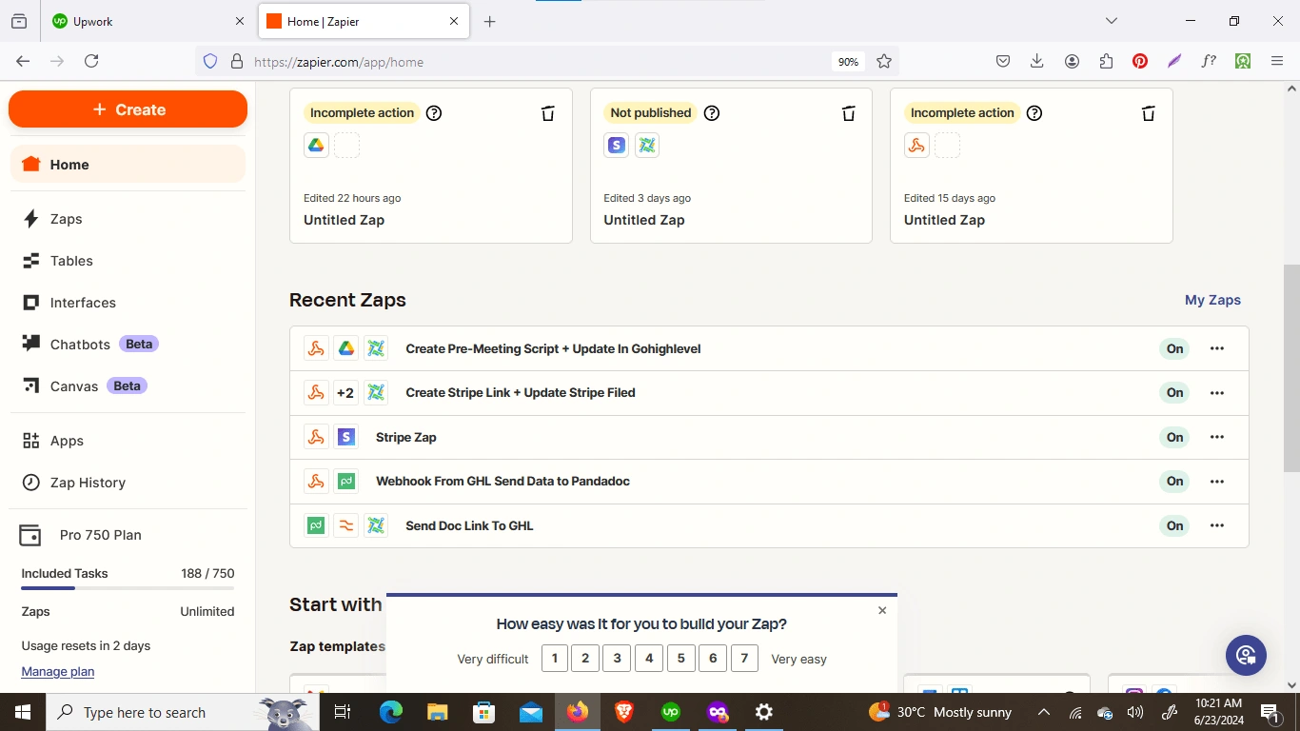This screenshot has width=1300, height=731.
Task: Open more options for Create Pre-Meeting Script zap
Action: (1217, 348)
